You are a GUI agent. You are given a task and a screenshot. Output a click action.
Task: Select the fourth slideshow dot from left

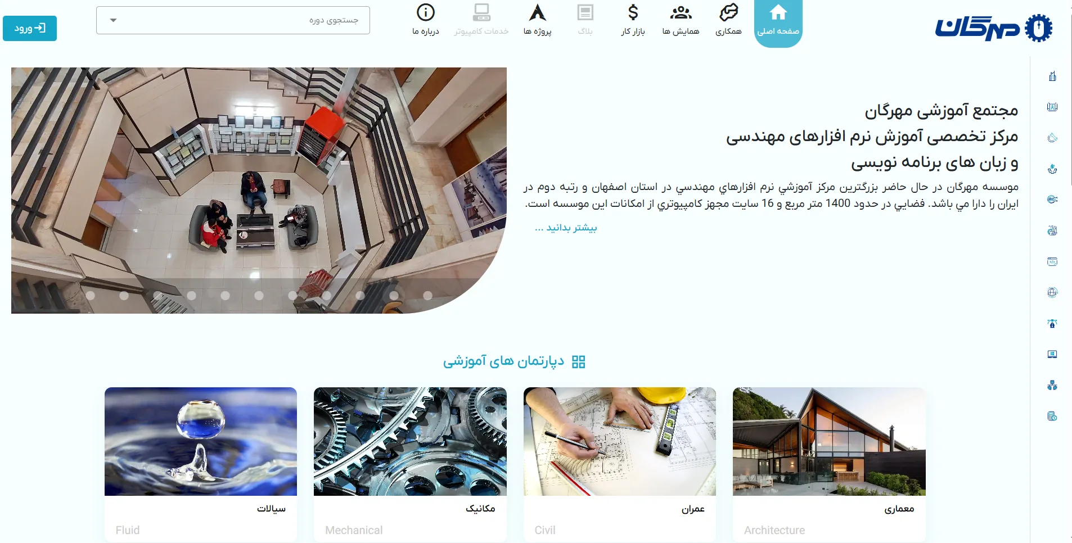coord(191,295)
